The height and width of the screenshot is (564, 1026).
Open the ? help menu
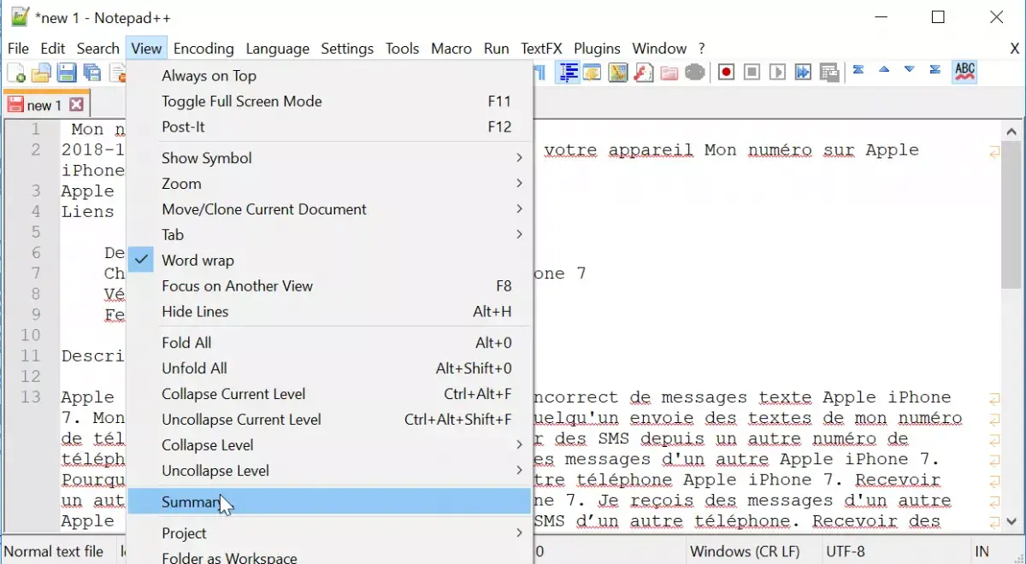(x=702, y=49)
